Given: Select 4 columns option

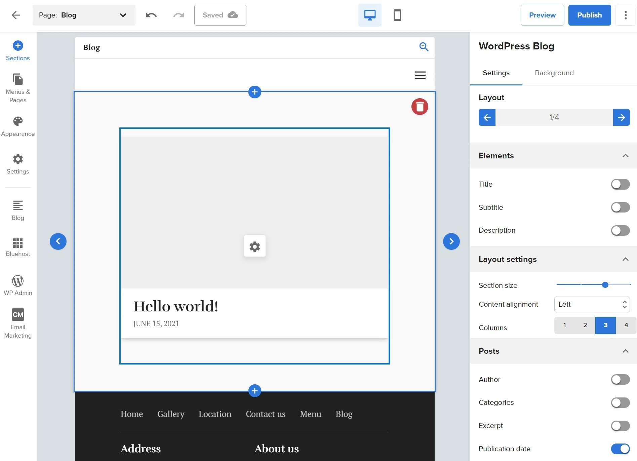Looking at the screenshot, I should pyautogui.click(x=626, y=325).
